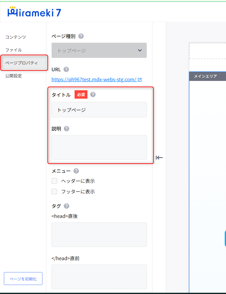The width and height of the screenshot is (226, 294).
Task: Enable フッターに表示 checkbox
Action: pyautogui.click(x=55, y=191)
